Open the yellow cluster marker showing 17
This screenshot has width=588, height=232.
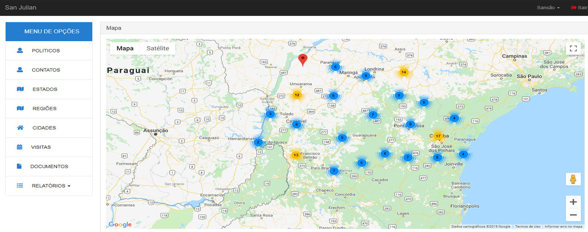coord(438,136)
